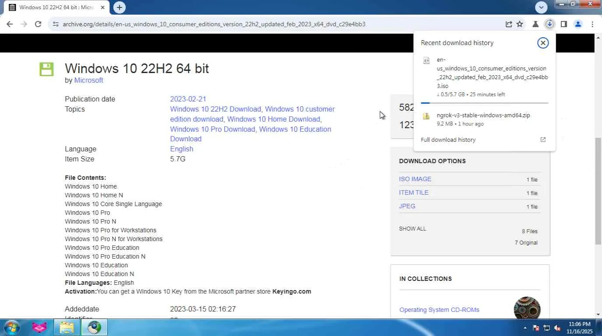Open the browser side panel
Screen dimensions: 602x336
pos(564,24)
